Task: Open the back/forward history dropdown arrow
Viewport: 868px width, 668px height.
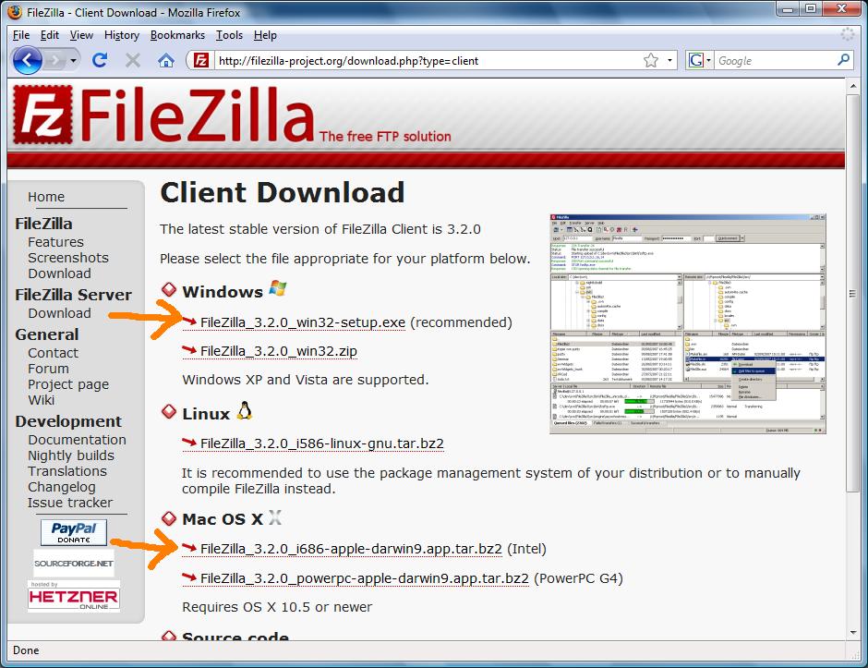Action: click(x=73, y=60)
